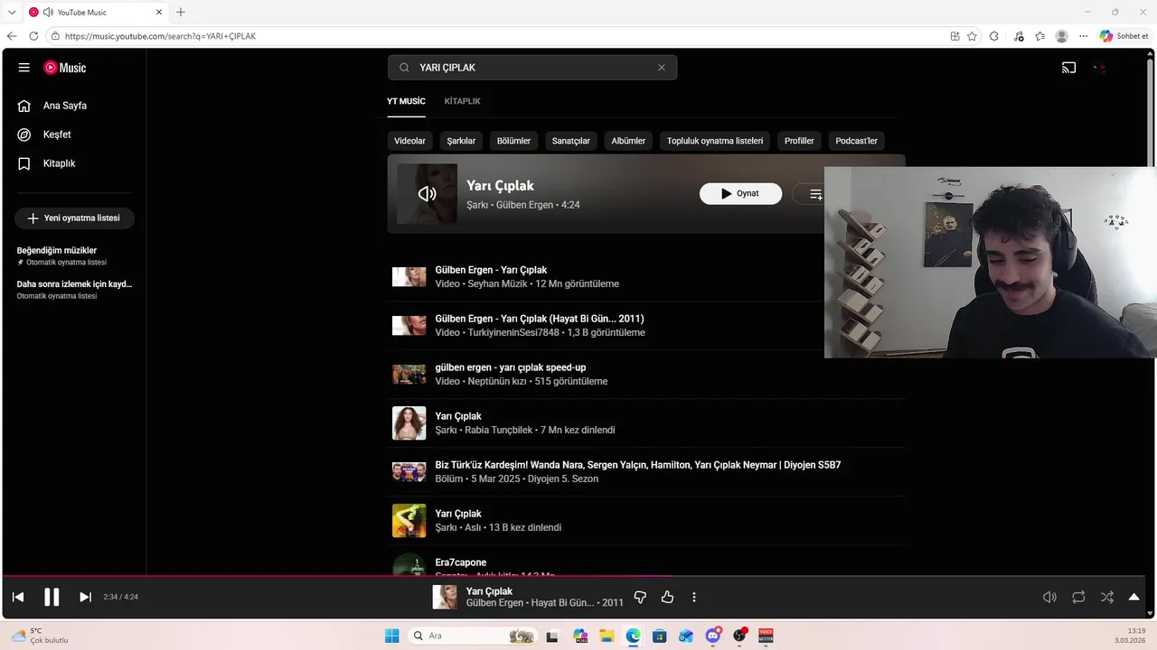Click the browser address bar URL
This screenshot has height=650, width=1157.
point(161,36)
